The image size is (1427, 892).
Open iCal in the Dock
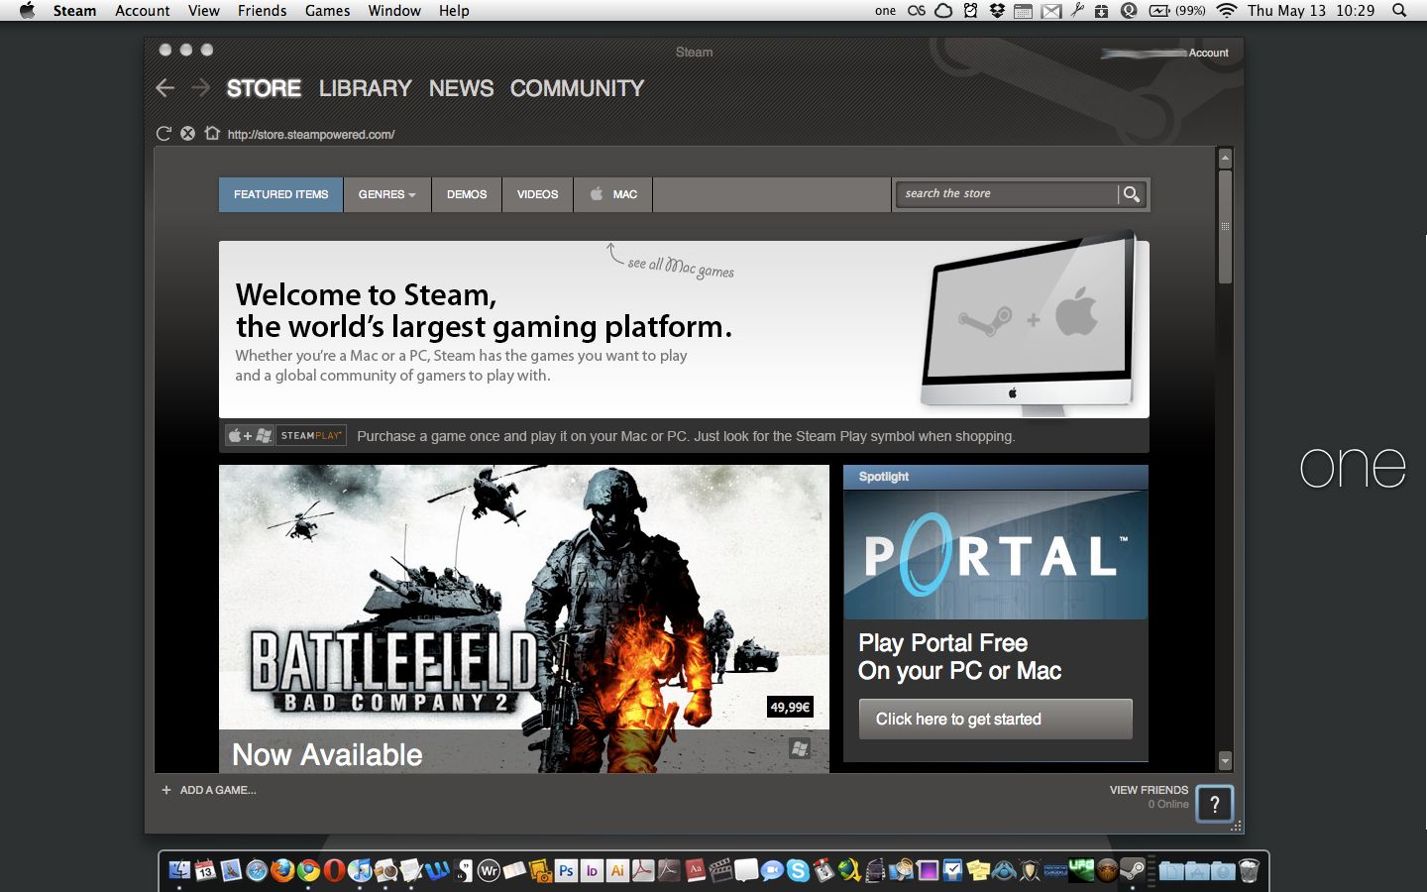[205, 871]
